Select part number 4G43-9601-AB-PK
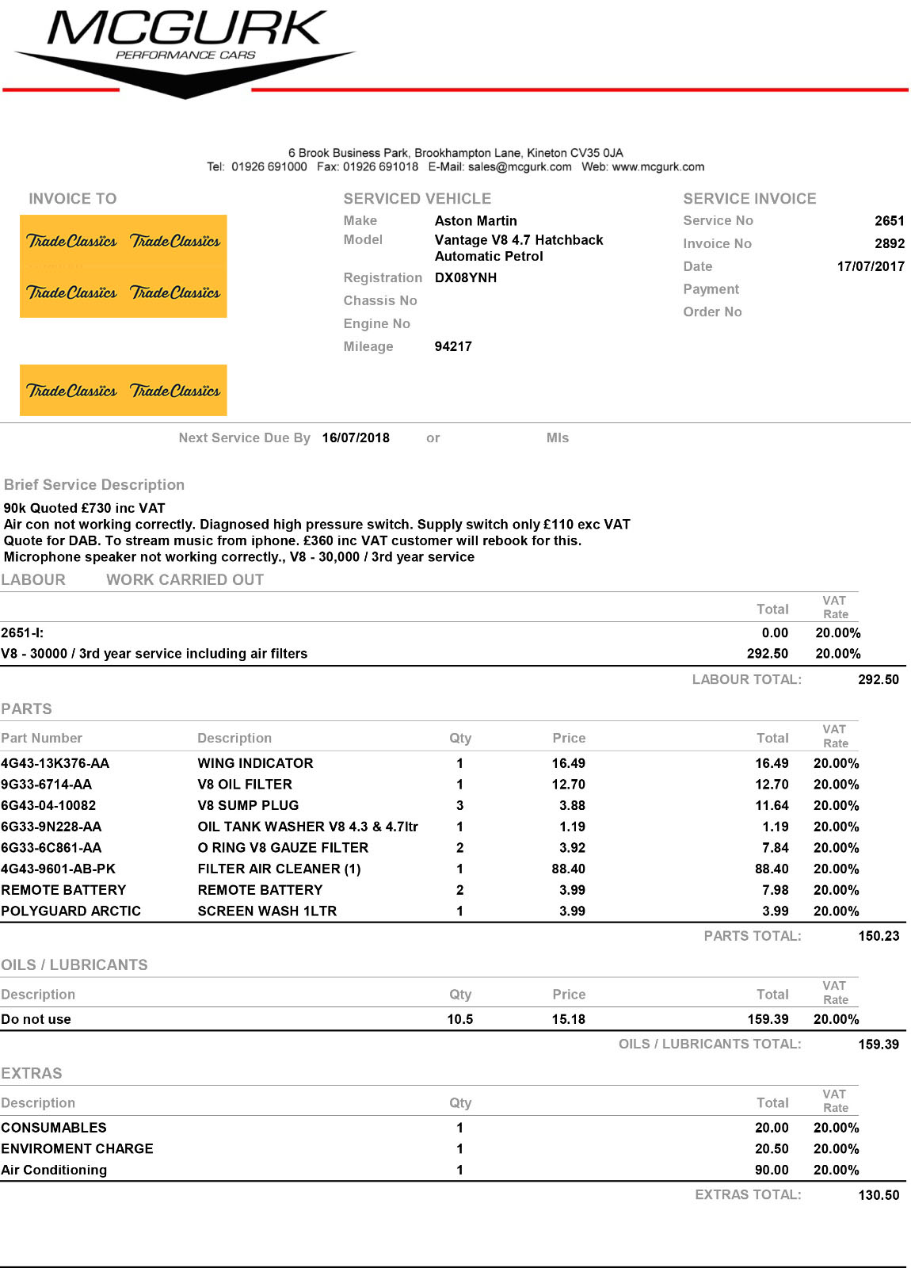Image resolution: width=911 pixels, height=1268 pixels. (x=58, y=869)
